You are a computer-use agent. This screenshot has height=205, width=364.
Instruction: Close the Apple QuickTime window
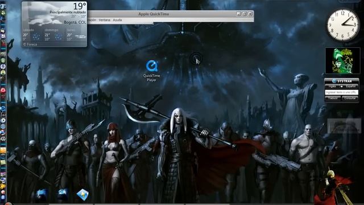tap(250, 14)
